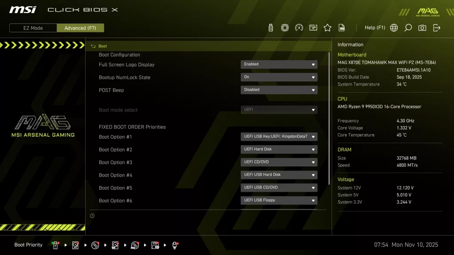454x255 pixels.
Task: Click the circled info icon below boot options
Action: pyautogui.click(x=93, y=215)
